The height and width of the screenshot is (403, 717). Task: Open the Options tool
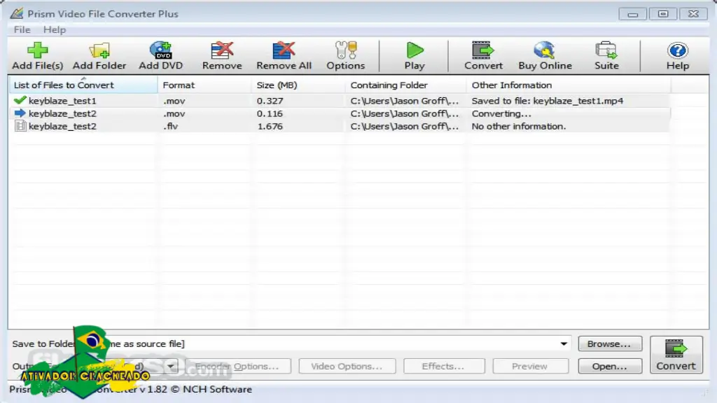(x=346, y=56)
